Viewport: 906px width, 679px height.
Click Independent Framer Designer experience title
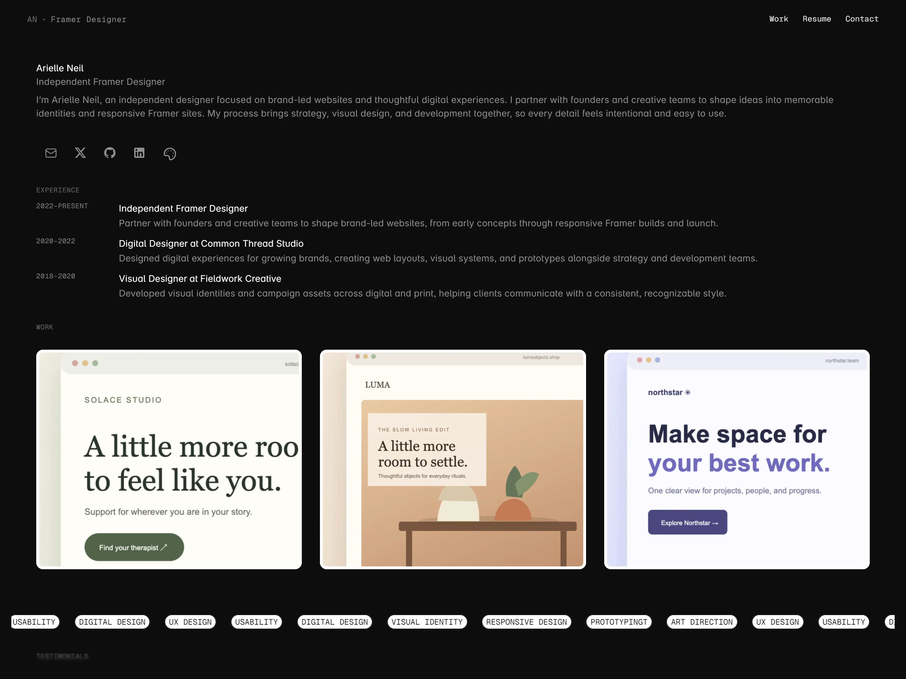pyautogui.click(x=183, y=208)
